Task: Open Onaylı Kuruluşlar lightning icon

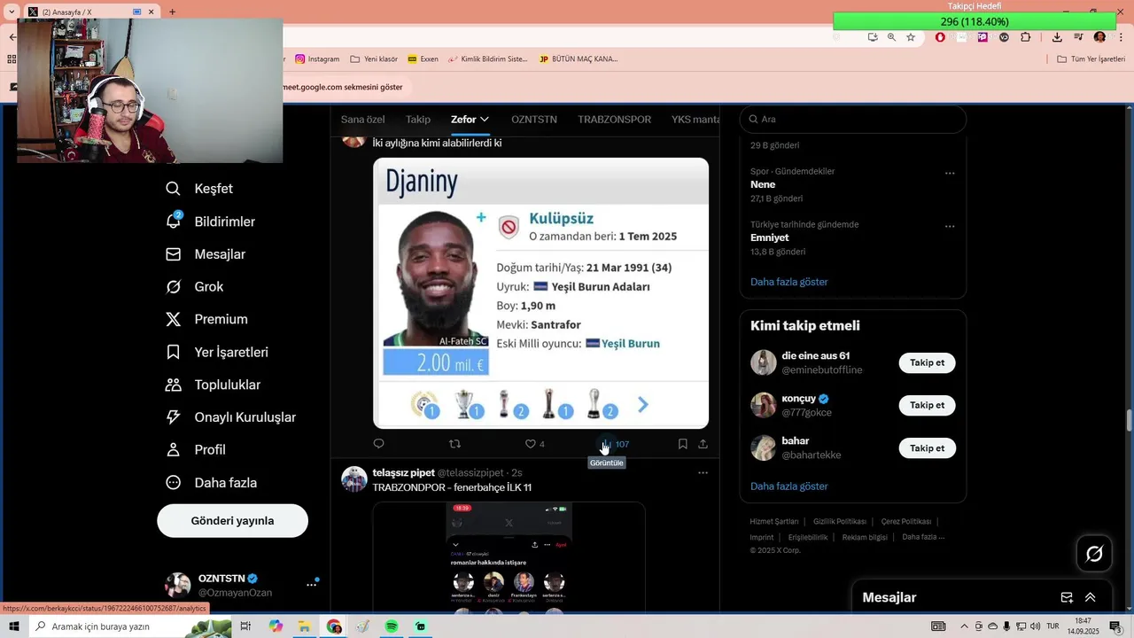Action: [174, 417]
